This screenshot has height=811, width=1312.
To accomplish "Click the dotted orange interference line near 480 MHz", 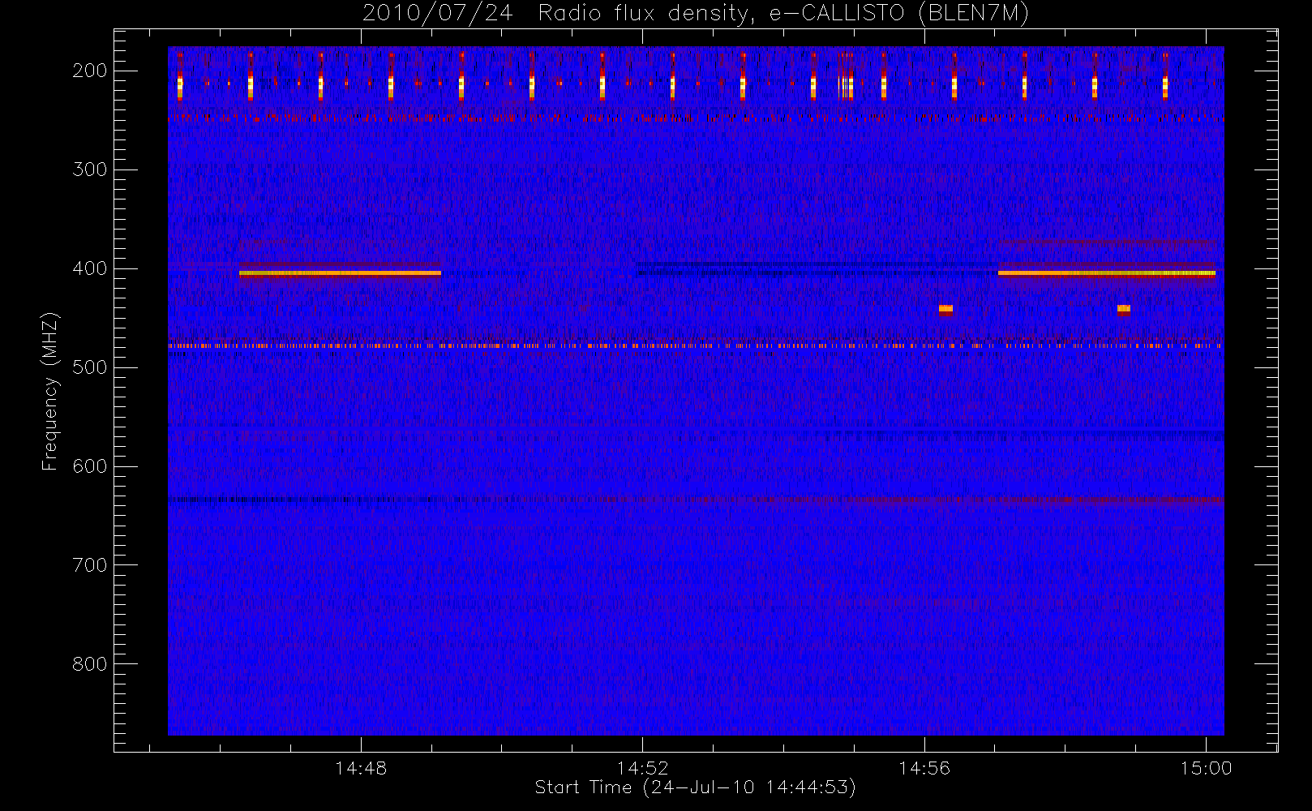I will click(x=696, y=346).
